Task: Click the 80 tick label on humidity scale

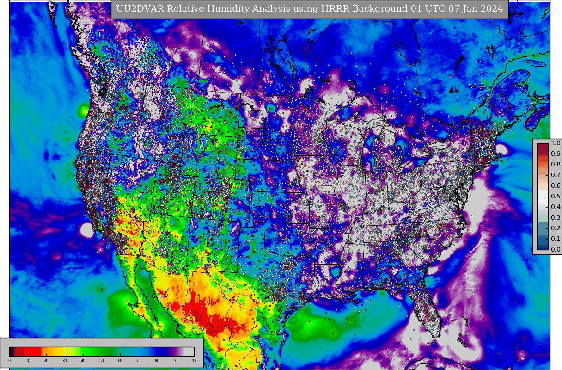Action: point(157,361)
